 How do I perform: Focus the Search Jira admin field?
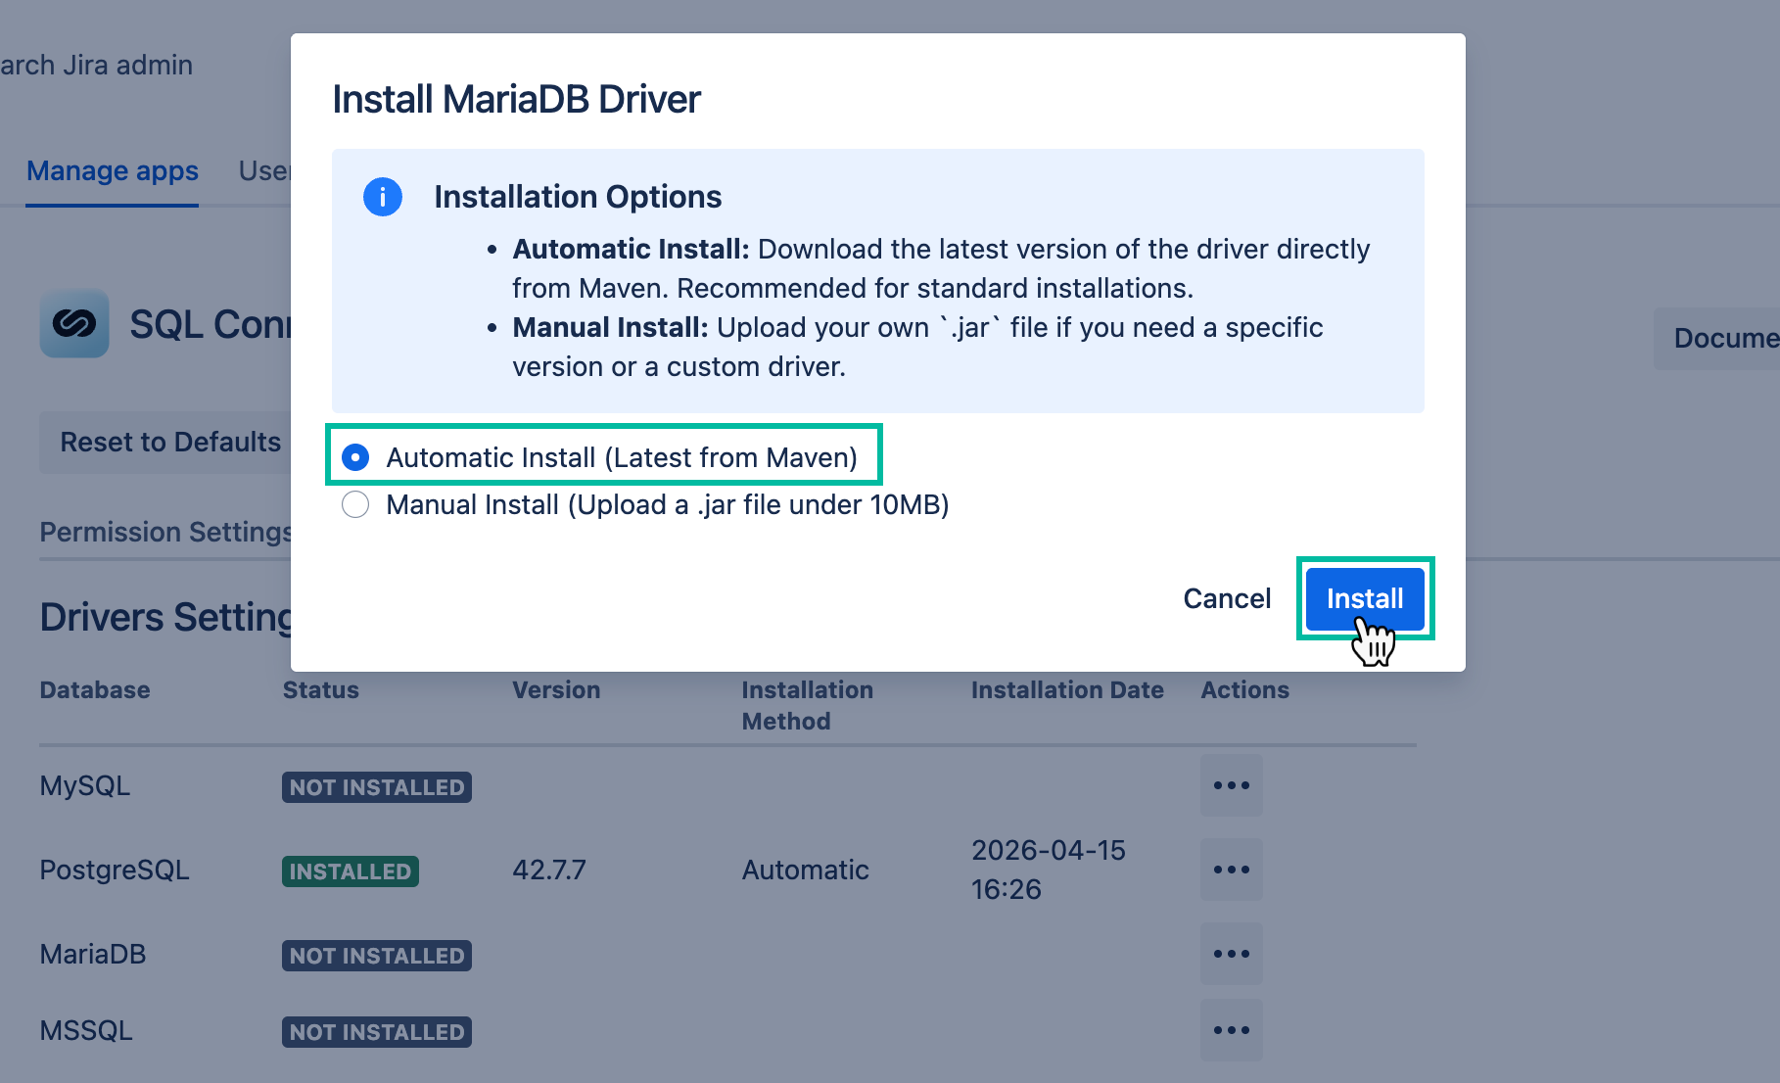pos(97,65)
